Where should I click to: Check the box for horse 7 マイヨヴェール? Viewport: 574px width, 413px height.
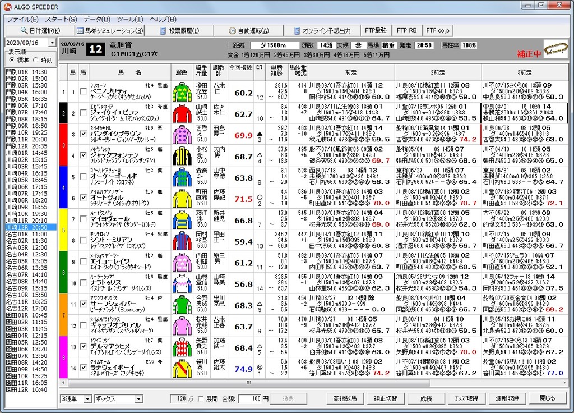pyautogui.click(x=84, y=219)
